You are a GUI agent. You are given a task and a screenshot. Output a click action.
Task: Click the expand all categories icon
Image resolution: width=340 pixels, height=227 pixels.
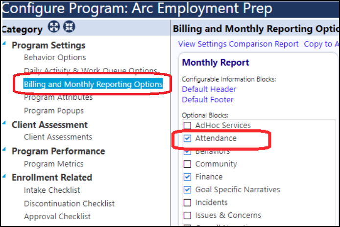54,27
